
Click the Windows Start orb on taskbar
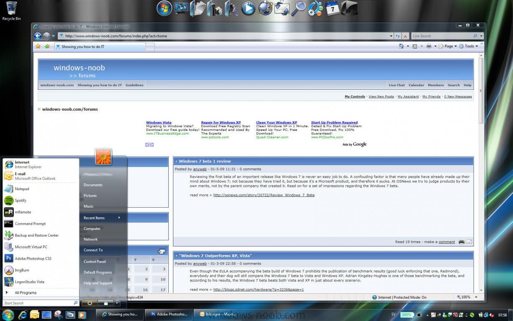(8, 314)
